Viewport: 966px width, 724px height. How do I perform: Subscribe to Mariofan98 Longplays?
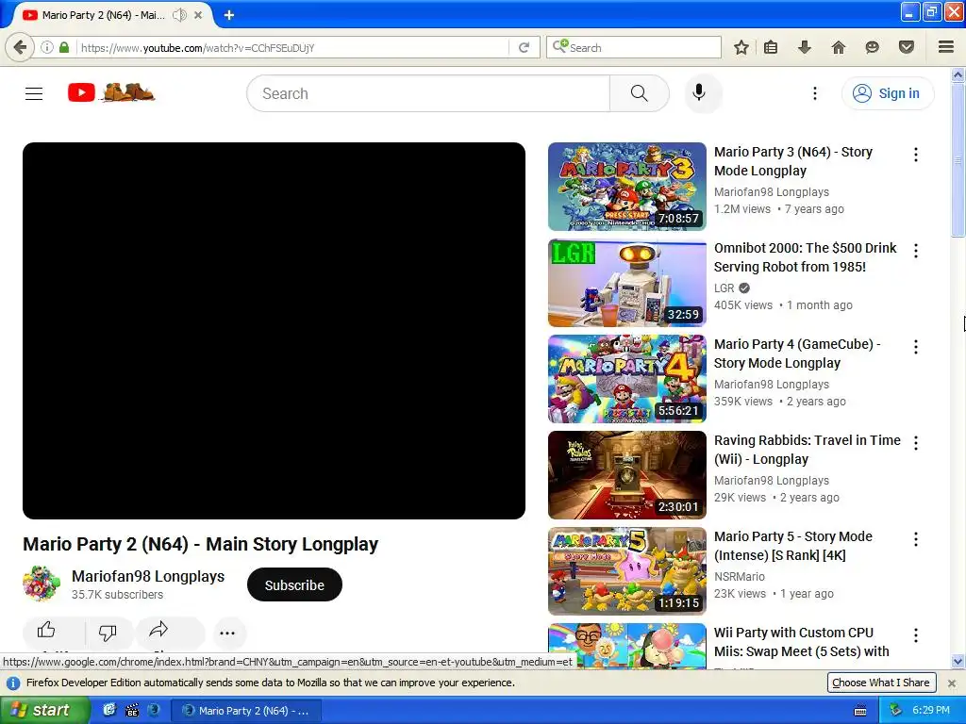click(x=294, y=584)
